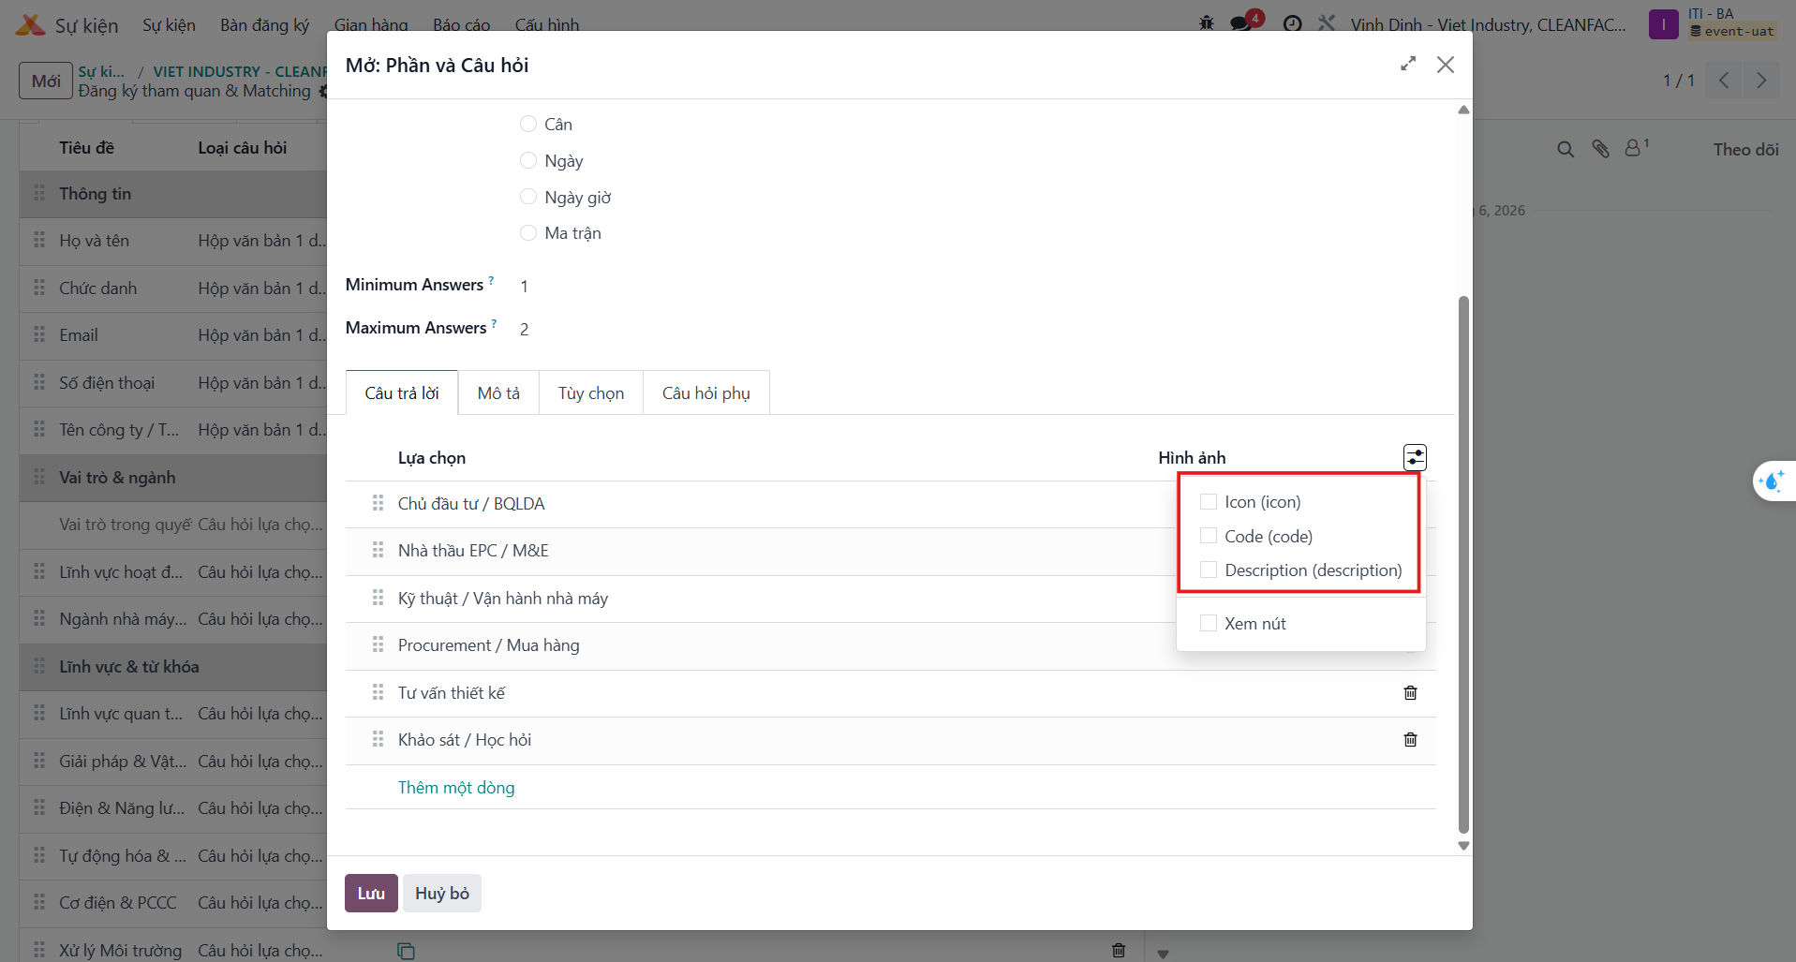Enable the Code (code) column checkbox
Screen dimensions: 1796x962
click(x=1209, y=536)
